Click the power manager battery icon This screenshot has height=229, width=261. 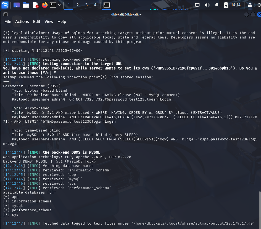[226, 5]
